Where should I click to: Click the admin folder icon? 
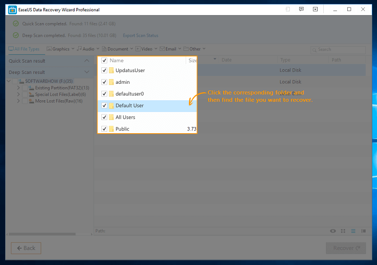pos(111,82)
